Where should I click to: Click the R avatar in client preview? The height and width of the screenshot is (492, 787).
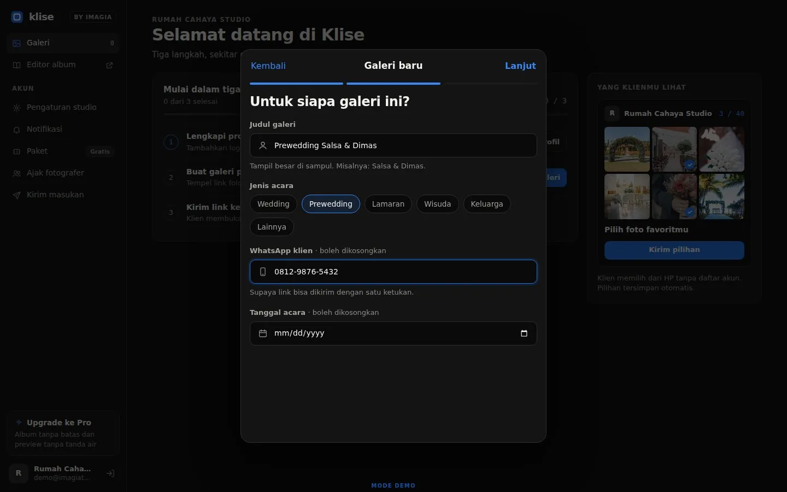612,113
